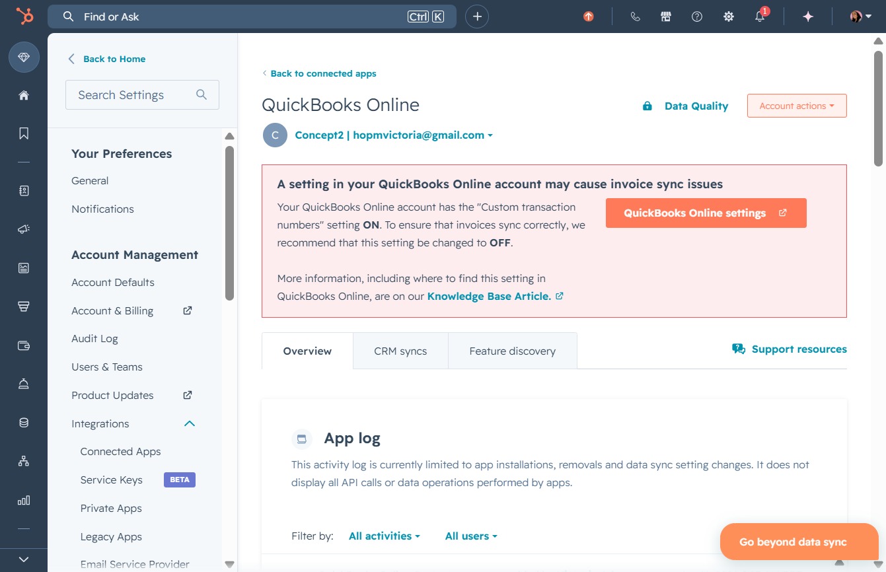Open Connected Apps

pyautogui.click(x=120, y=452)
